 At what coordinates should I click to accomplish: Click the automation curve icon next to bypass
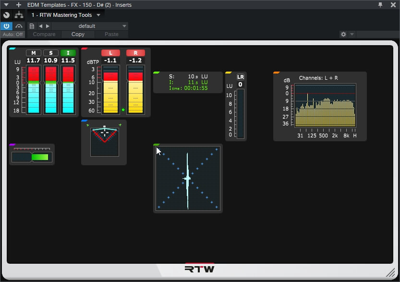(19, 26)
